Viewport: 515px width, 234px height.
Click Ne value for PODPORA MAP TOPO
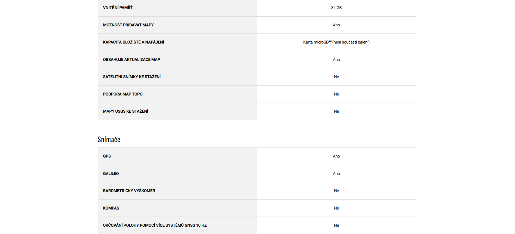click(x=336, y=94)
